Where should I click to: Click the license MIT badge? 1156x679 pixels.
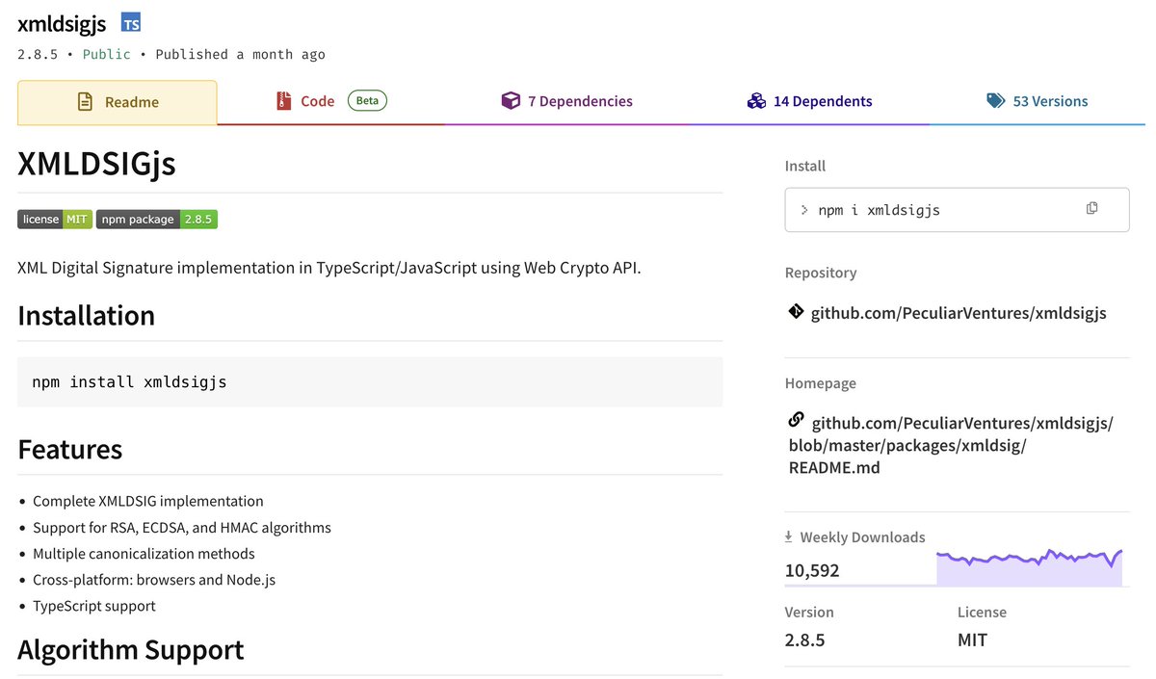[x=54, y=220]
